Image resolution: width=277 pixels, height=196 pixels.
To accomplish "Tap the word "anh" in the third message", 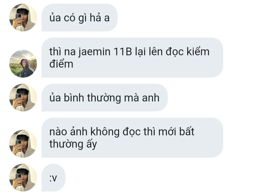I will [151, 98].
